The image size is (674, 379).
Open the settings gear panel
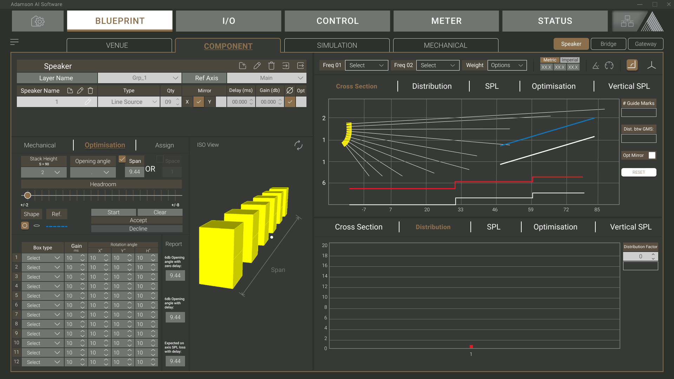pos(38,21)
